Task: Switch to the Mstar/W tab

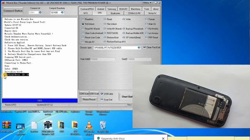Action: (152, 13)
